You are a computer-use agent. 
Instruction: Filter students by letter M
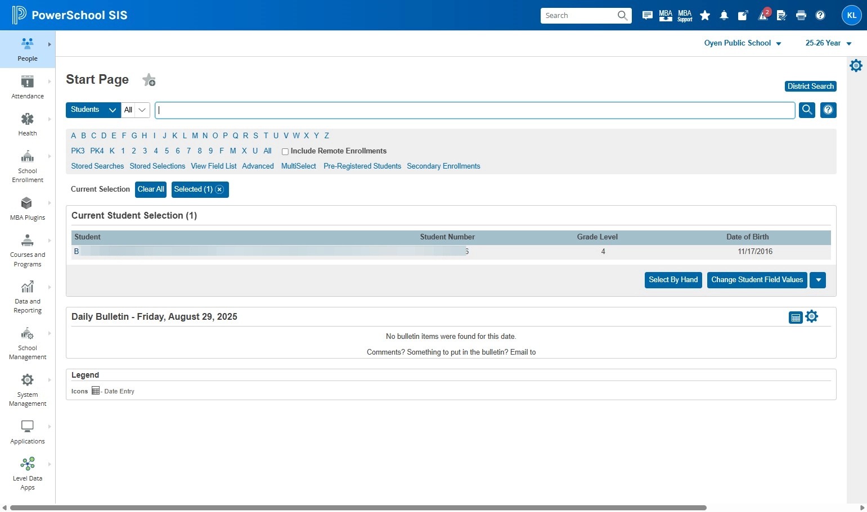point(195,135)
